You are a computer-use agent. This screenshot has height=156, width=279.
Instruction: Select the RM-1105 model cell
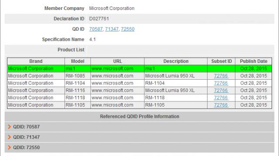point(78,105)
